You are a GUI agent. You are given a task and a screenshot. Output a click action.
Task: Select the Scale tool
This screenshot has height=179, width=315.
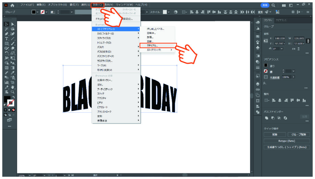coord(13,53)
